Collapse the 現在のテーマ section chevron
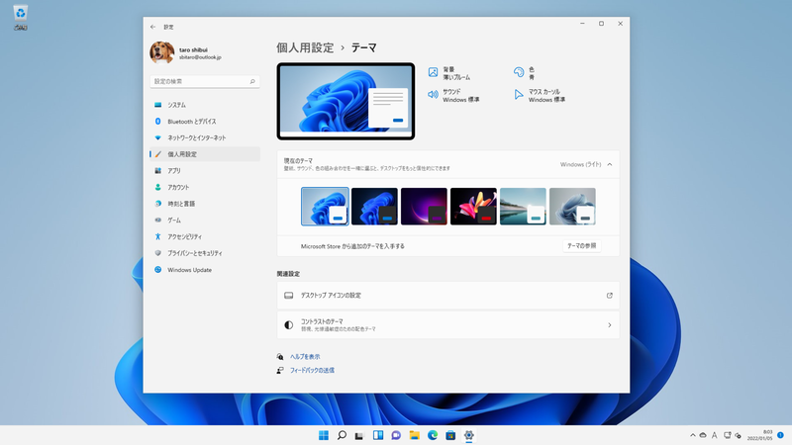Screen dimensions: 792x445 610,164
